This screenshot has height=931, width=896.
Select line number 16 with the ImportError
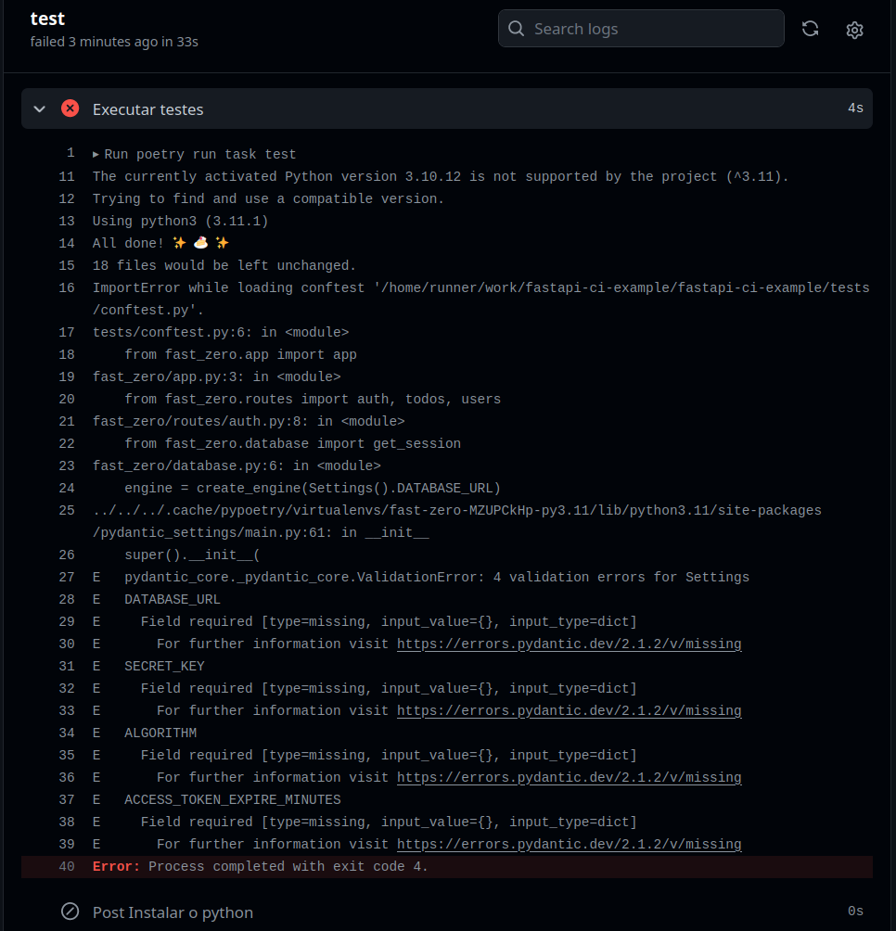pos(66,287)
